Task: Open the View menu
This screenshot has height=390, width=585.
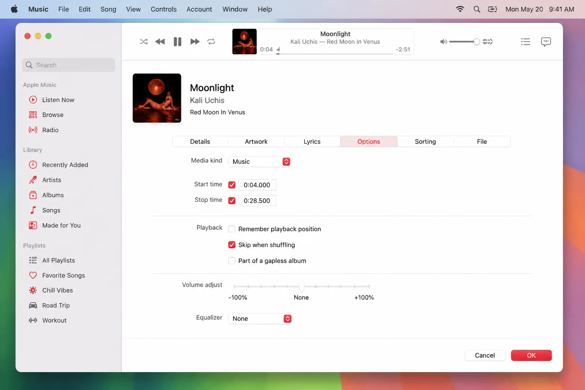Action: tap(133, 9)
